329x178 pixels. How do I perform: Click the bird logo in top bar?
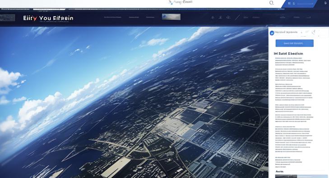coord(170,2)
